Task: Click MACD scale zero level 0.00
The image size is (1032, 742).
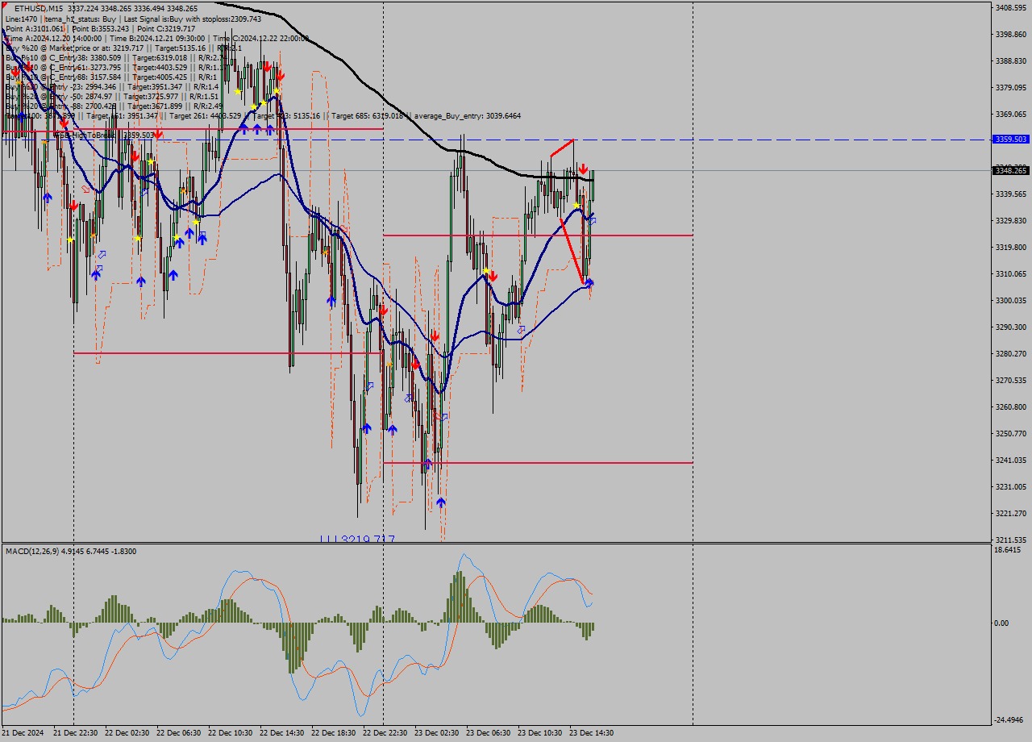Action: 1003,623
